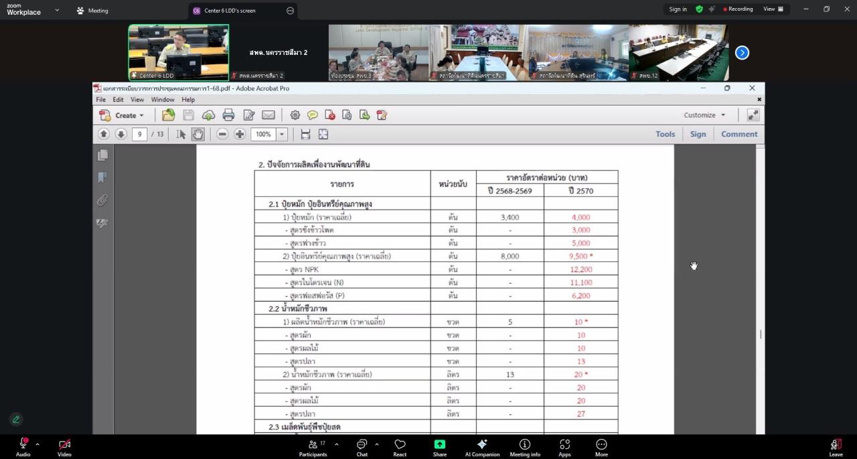Screen dimensions: 857x459
Task: Toggle Acrobat read mode icon
Action: (753, 115)
